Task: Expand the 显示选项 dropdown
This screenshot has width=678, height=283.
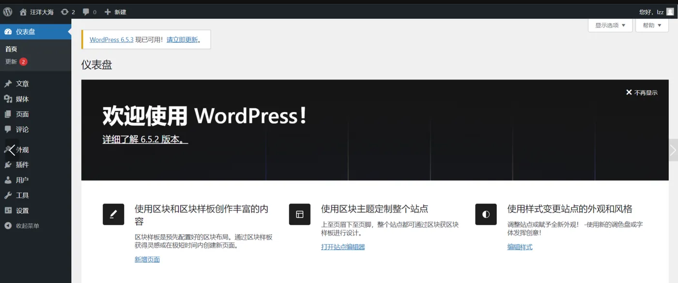Action: pos(610,25)
